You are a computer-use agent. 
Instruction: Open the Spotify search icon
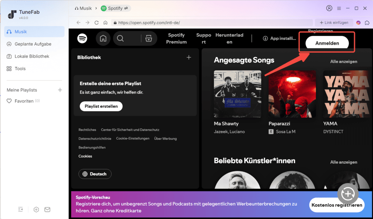point(120,38)
